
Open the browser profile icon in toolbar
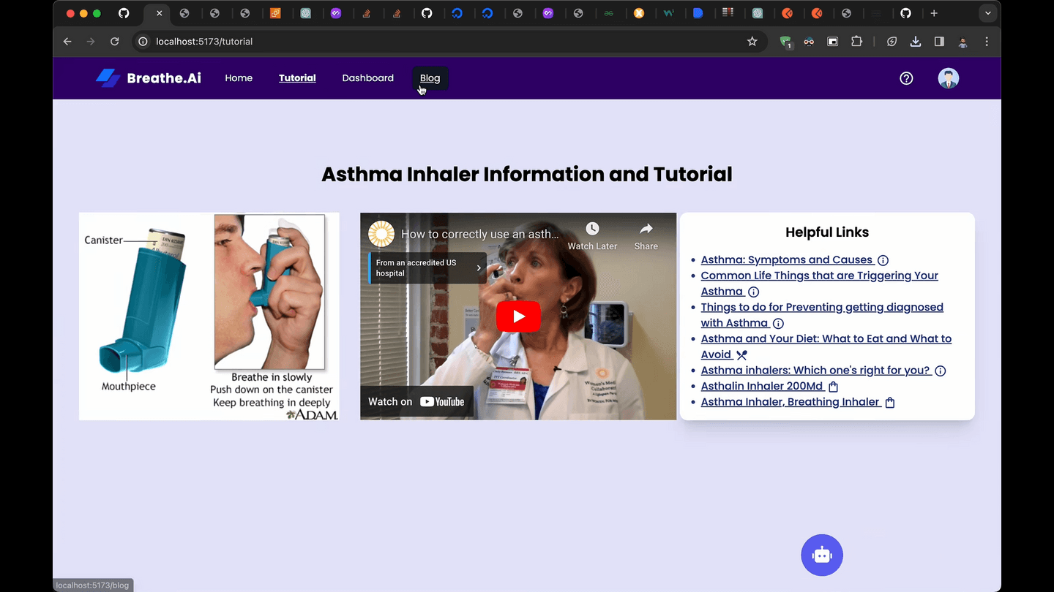(963, 42)
